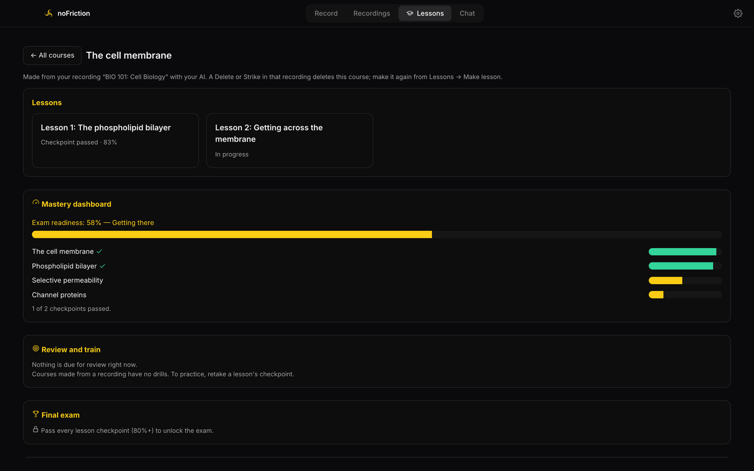Click the checkmark next to The cell membrane
754x471 pixels.
[x=99, y=251]
